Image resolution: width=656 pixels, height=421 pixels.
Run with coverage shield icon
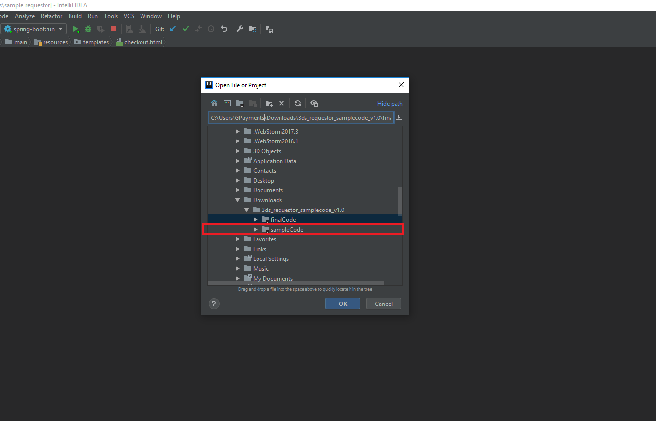pos(101,29)
